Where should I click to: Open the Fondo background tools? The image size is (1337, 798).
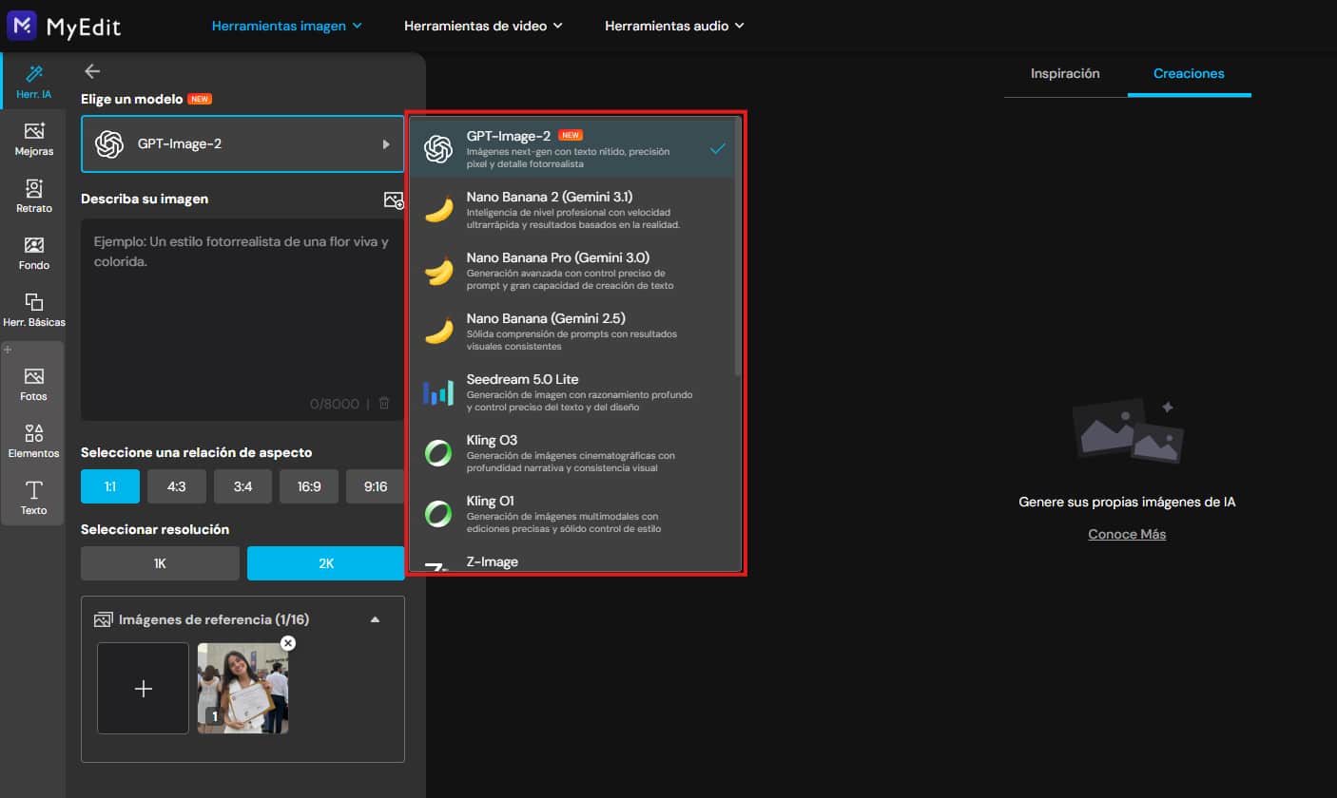point(34,254)
